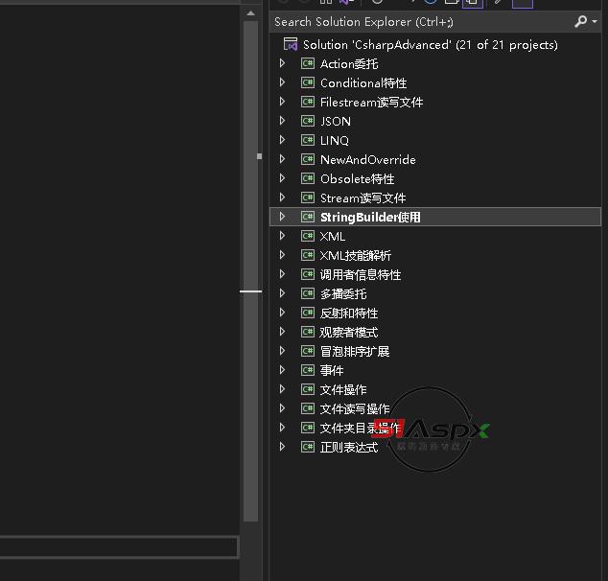Click the C# project icon for JSON

308,121
